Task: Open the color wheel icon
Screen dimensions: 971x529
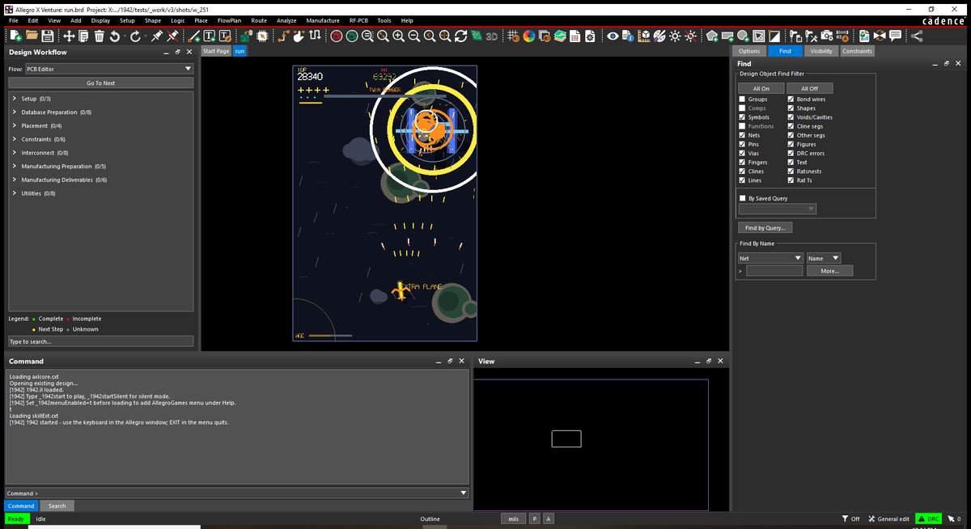Action: [529, 36]
